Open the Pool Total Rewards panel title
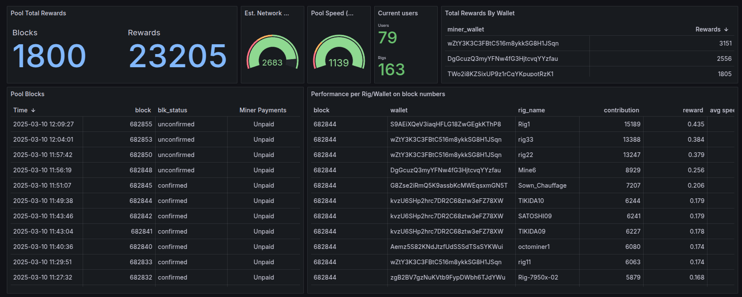 coord(38,13)
